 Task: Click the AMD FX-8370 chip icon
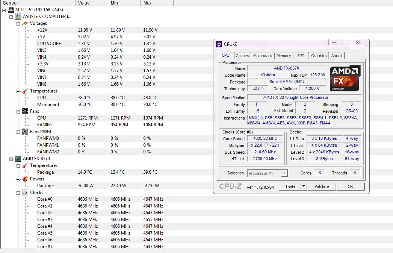pyautogui.click(x=18, y=159)
